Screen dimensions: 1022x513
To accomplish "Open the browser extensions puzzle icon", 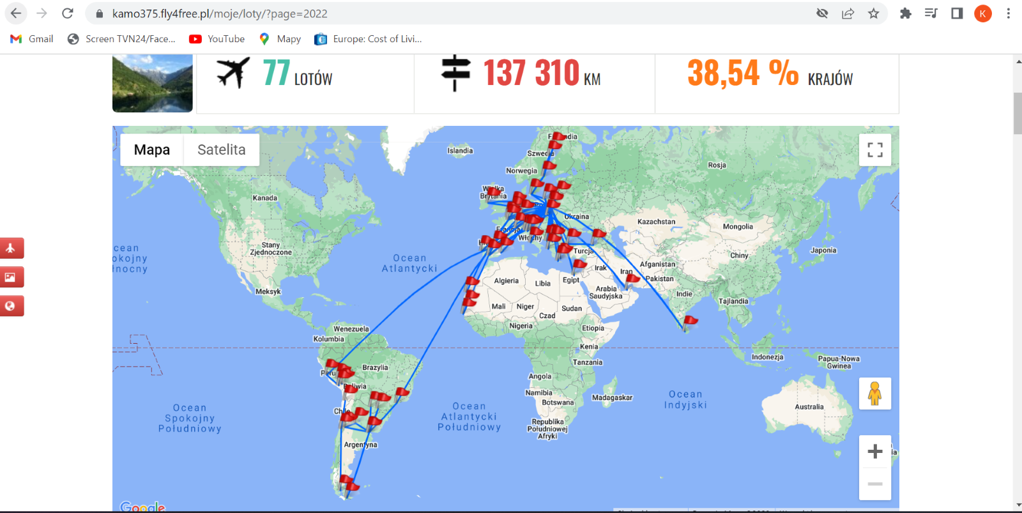I will pos(905,13).
